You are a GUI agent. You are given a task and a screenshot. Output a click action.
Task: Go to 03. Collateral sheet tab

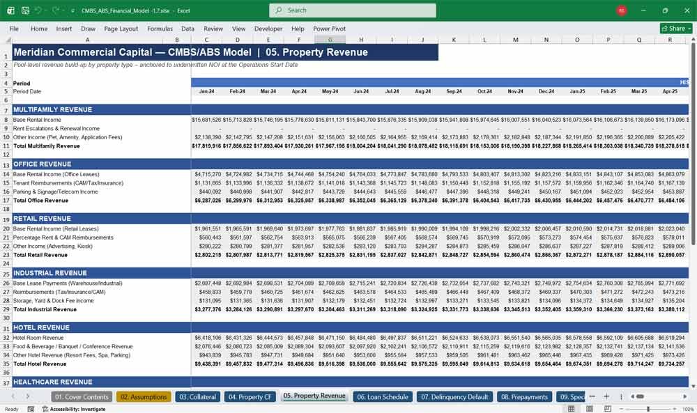(x=197, y=396)
